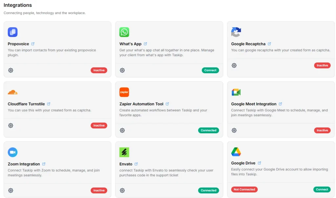Open the Zoom Integration title link
Image resolution: width=336 pixels, height=198 pixels.
click(24, 164)
